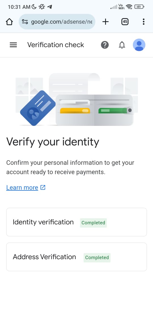Tap Completed badge for Address Verification

coord(97,257)
